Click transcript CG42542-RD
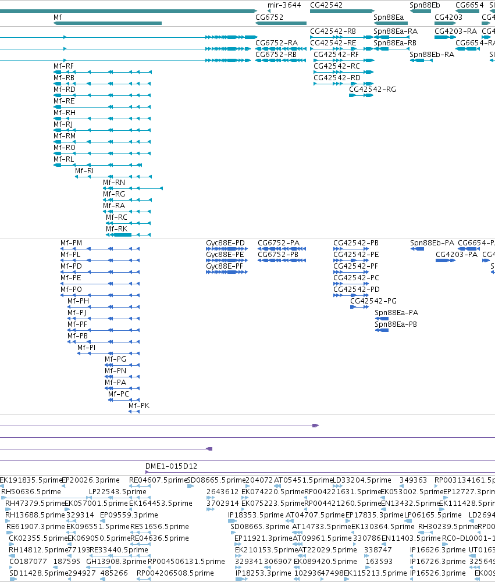This screenshot has height=582, width=495. tap(344, 84)
